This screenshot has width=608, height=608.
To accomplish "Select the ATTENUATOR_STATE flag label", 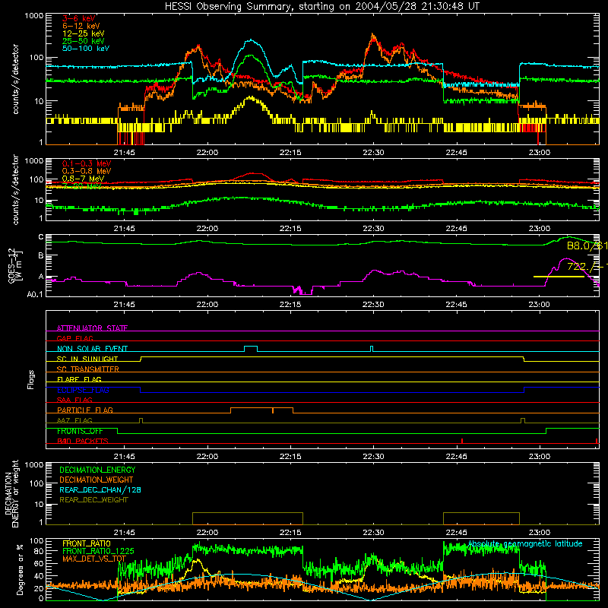I will point(92,328).
